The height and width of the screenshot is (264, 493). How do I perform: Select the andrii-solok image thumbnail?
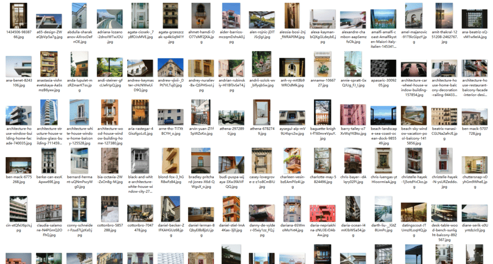click(261, 64)
